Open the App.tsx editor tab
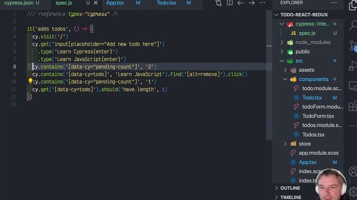357x200 pixels. pos(115,3)
